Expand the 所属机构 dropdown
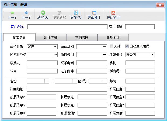 pyautogui.click(x=152, y=55)
